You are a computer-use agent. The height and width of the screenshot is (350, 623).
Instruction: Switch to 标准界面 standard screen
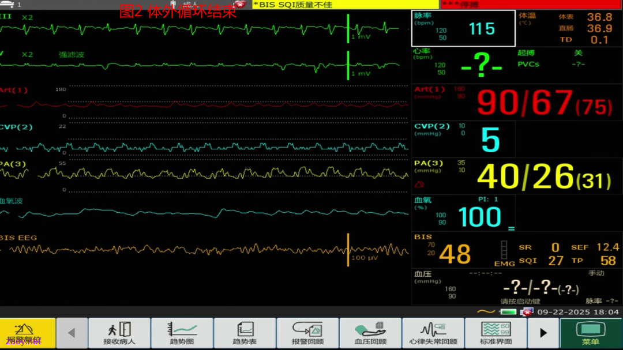coord(496,333)
